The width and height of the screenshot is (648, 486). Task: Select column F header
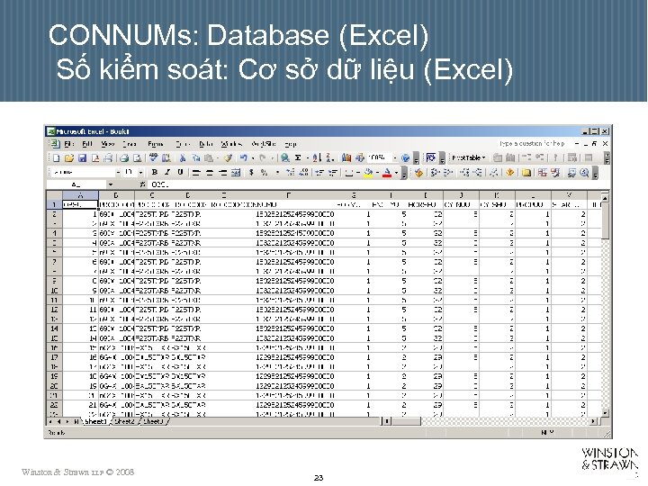click(289, 195)
